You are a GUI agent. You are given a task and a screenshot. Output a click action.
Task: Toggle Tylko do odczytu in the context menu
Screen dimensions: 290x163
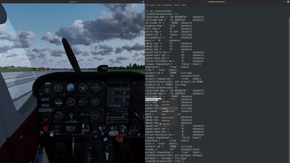(x=168, y=118)
